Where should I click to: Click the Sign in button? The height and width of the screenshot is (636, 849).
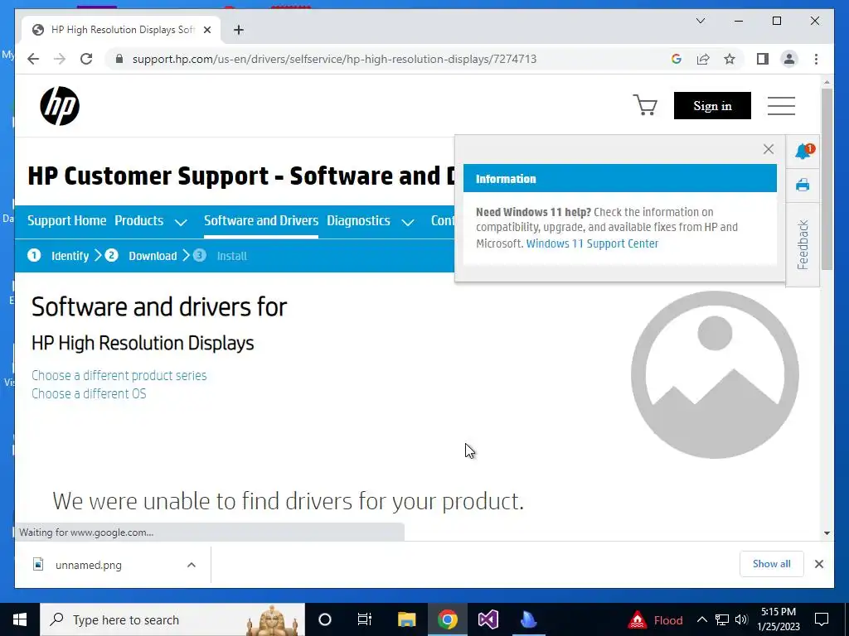(x=712, y=105)
